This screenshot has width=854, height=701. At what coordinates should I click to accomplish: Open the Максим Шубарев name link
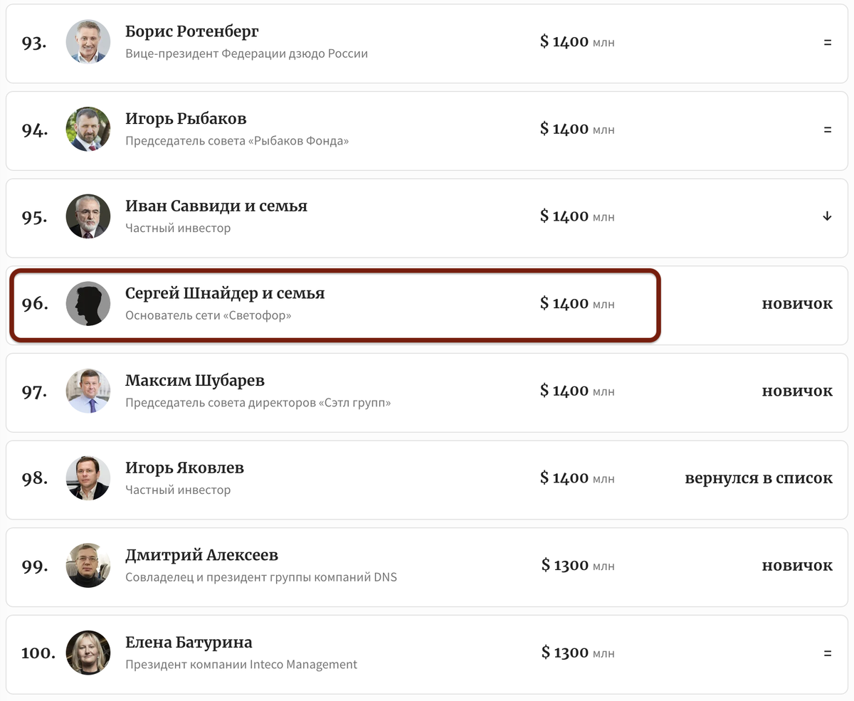click(x=194, y=381)
